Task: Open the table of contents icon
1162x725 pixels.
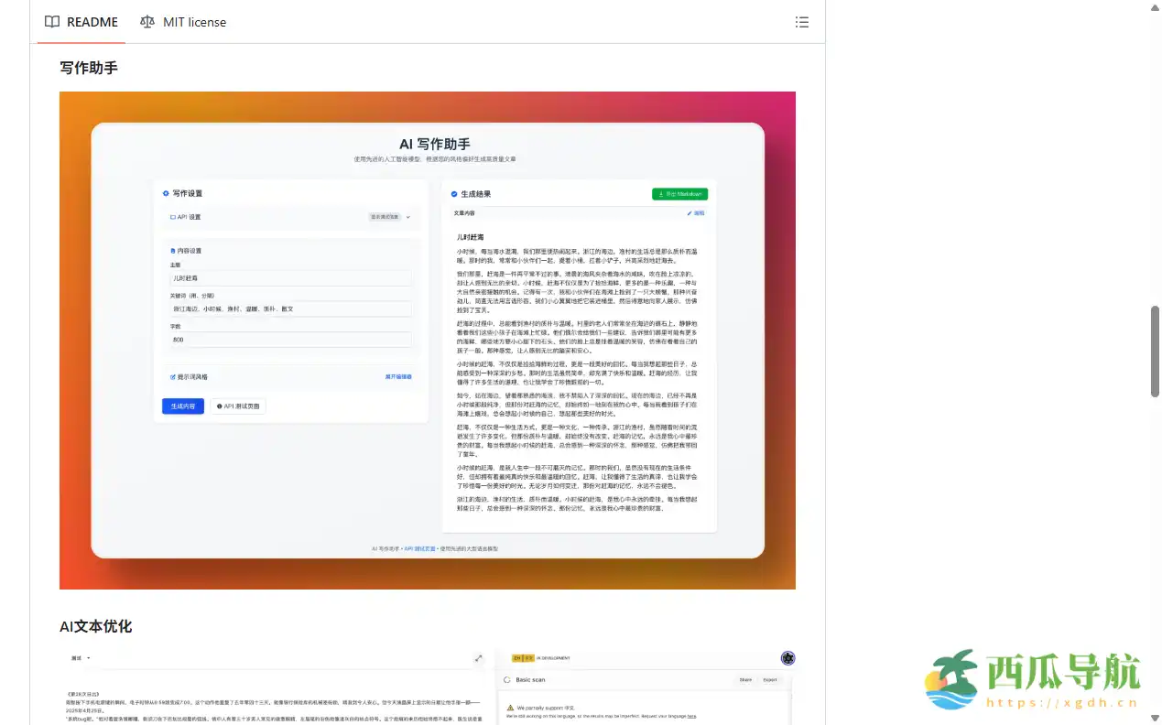Action: (802, 22)
